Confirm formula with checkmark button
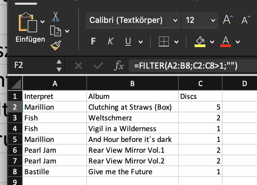257x185 pixels. [x=98, y=65]
